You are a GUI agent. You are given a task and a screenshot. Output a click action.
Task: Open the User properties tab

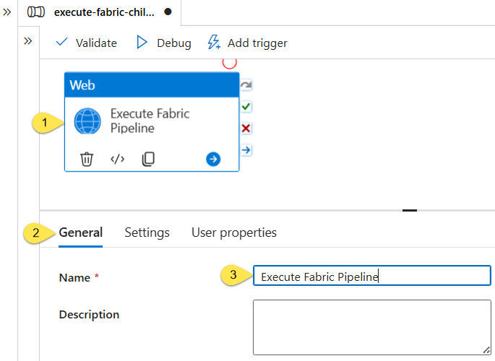click(x=234, y=232)
